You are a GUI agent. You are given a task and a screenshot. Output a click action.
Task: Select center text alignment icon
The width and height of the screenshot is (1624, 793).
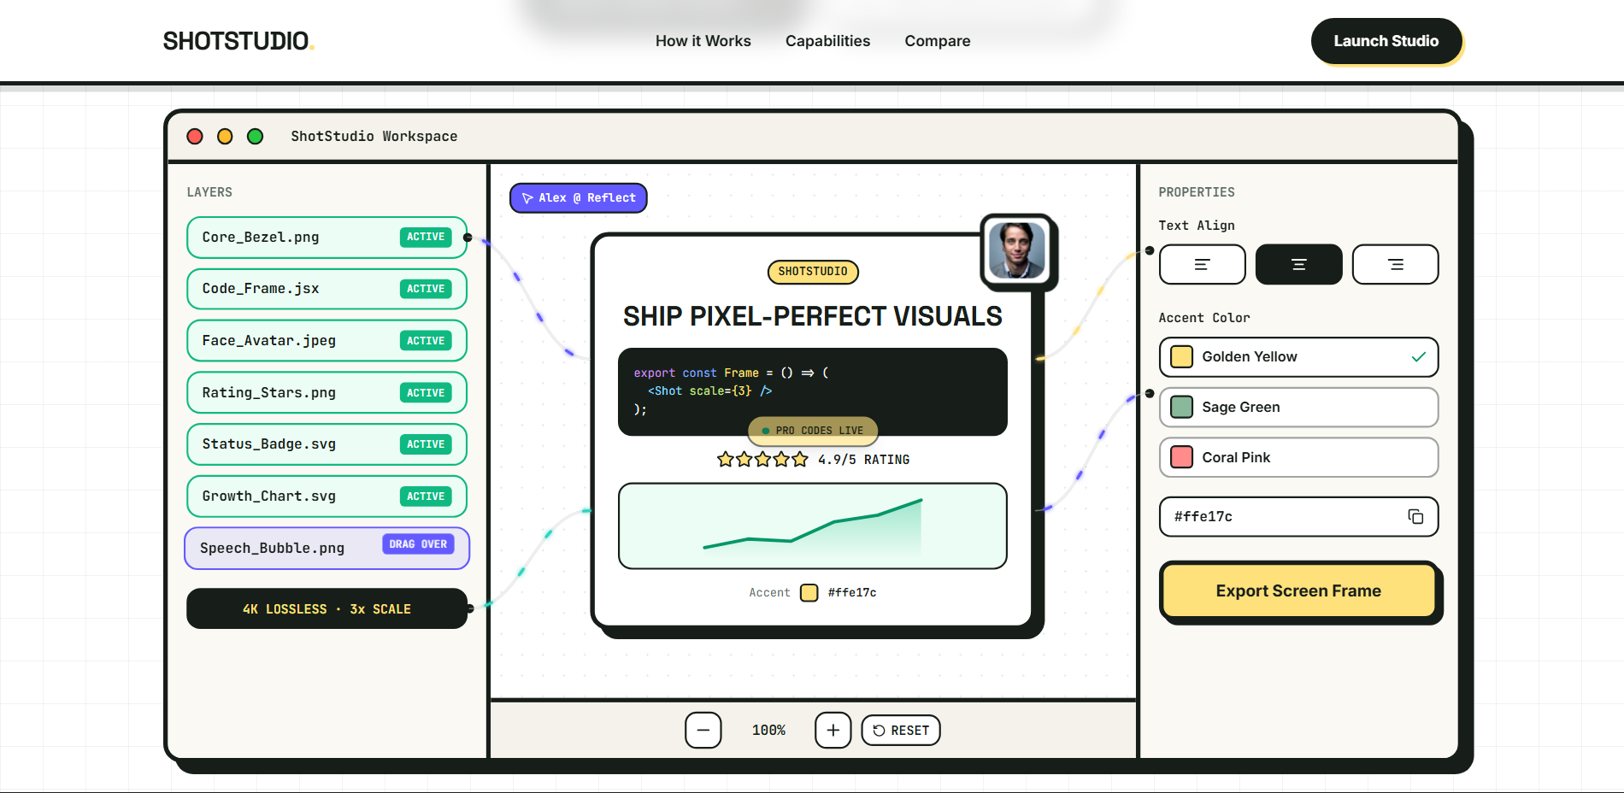tap(1298, 265)
